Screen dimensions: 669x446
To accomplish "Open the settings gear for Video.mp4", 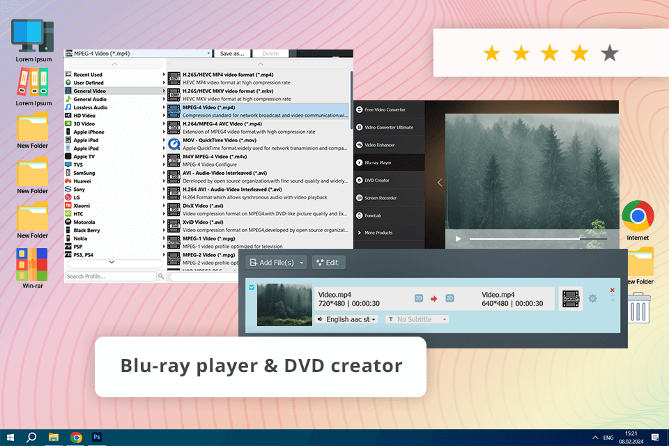I will pyautogui.click(x=592, y=298).
